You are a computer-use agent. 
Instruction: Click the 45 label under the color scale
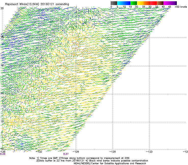tap(169, 7)
